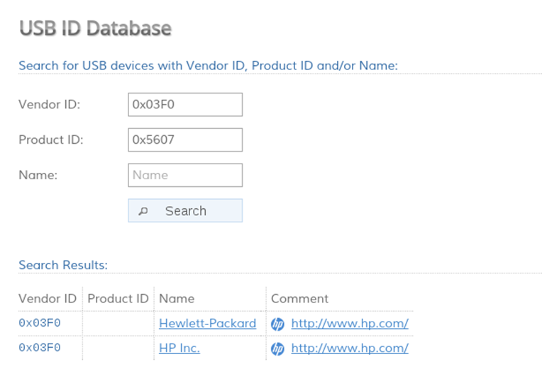Click the USB ID Database page title
The height and width of the screenshot is (391, 542).
pyautogui.click(x=95, y=28)
